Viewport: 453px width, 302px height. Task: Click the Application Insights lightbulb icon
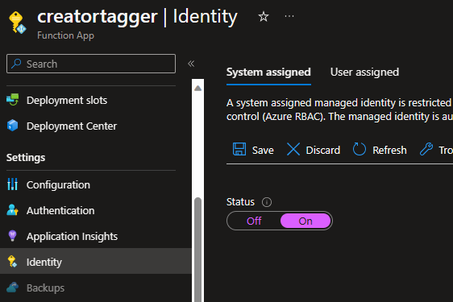pos(12,236)
